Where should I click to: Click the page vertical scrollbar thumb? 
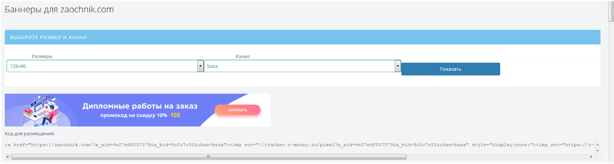tap(611, 11)
